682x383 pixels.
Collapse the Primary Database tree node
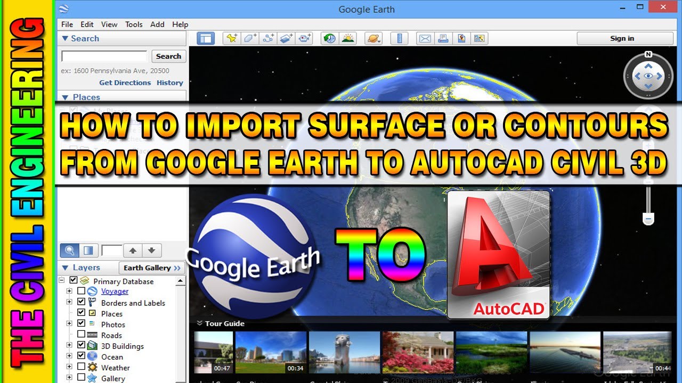(x=62, y=280)
